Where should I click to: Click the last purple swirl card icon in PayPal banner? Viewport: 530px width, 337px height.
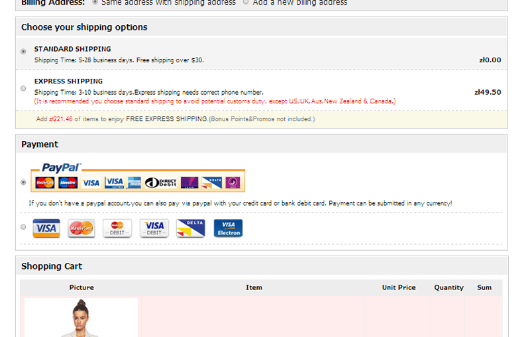pyautogui.click(x=233, y=183)
